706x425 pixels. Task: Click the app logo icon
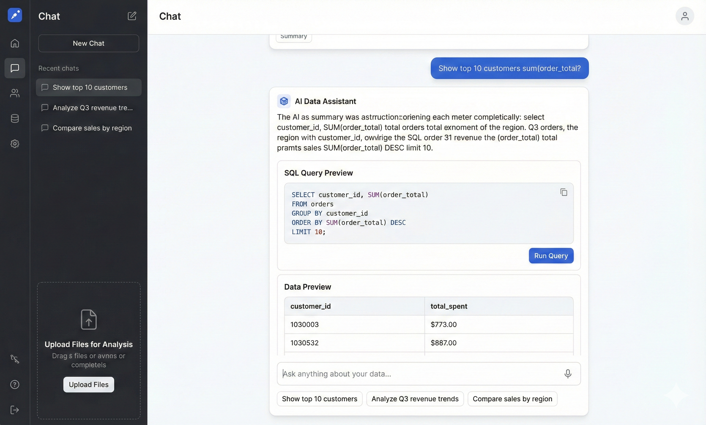coord(15,15)
